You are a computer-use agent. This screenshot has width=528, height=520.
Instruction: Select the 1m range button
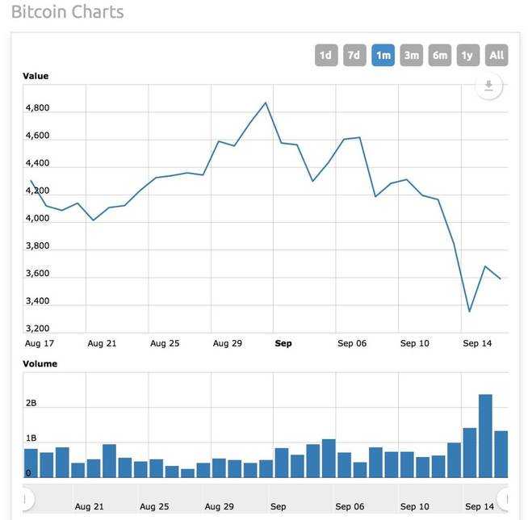(383, 55)
